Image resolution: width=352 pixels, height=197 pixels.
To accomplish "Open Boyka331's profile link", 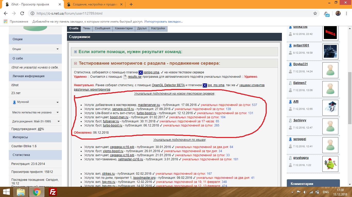I will click(x=300, y=64).
